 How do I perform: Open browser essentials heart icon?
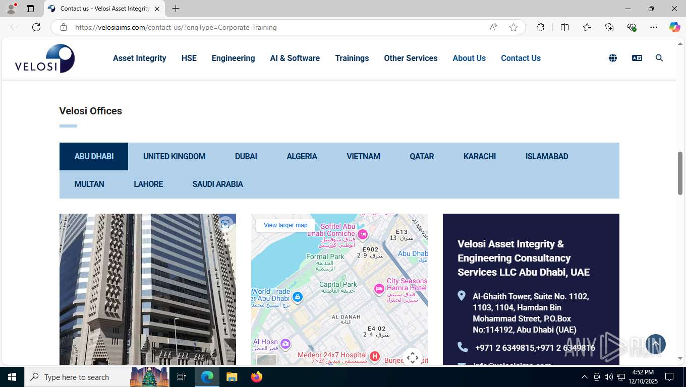click(632, 27)
